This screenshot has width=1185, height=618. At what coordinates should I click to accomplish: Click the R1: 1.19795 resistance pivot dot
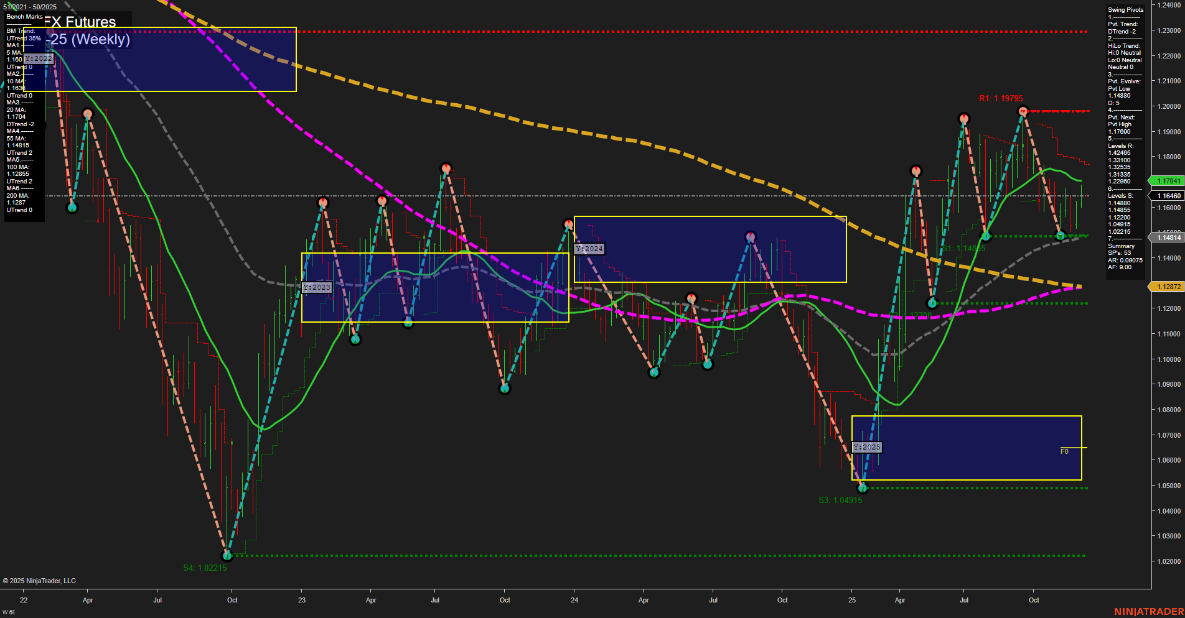tap(1023, 111)
